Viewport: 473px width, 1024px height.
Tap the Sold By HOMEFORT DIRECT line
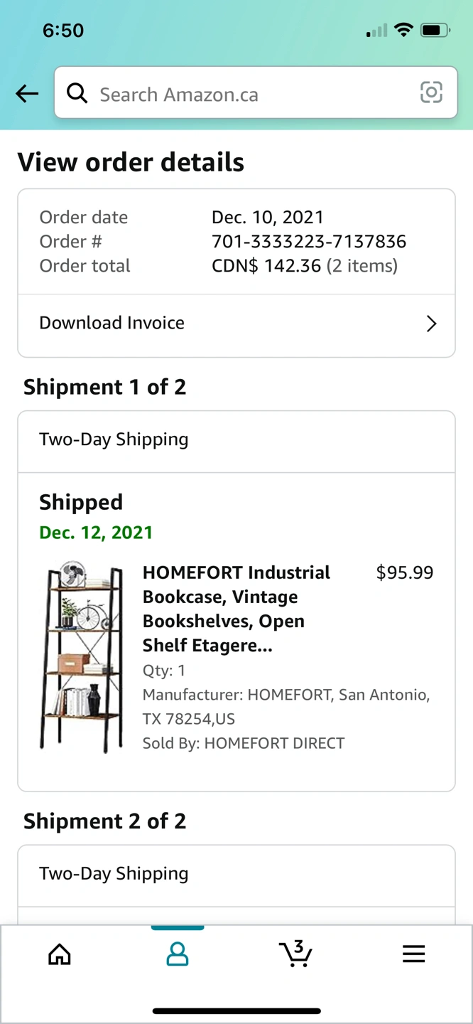[x=244, y=743]
